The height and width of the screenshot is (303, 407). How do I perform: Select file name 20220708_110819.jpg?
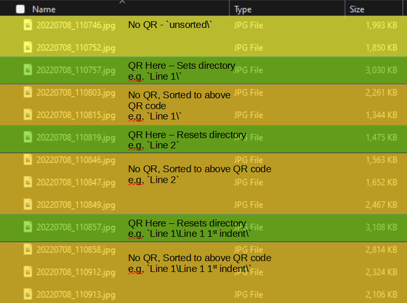click(x=76, y=138)
